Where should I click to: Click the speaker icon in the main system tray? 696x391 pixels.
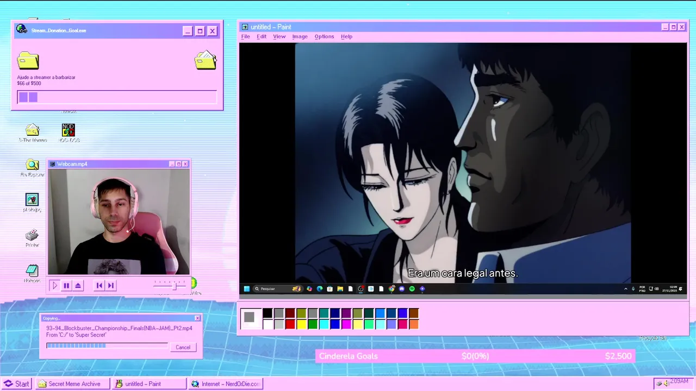pos(666,383)
